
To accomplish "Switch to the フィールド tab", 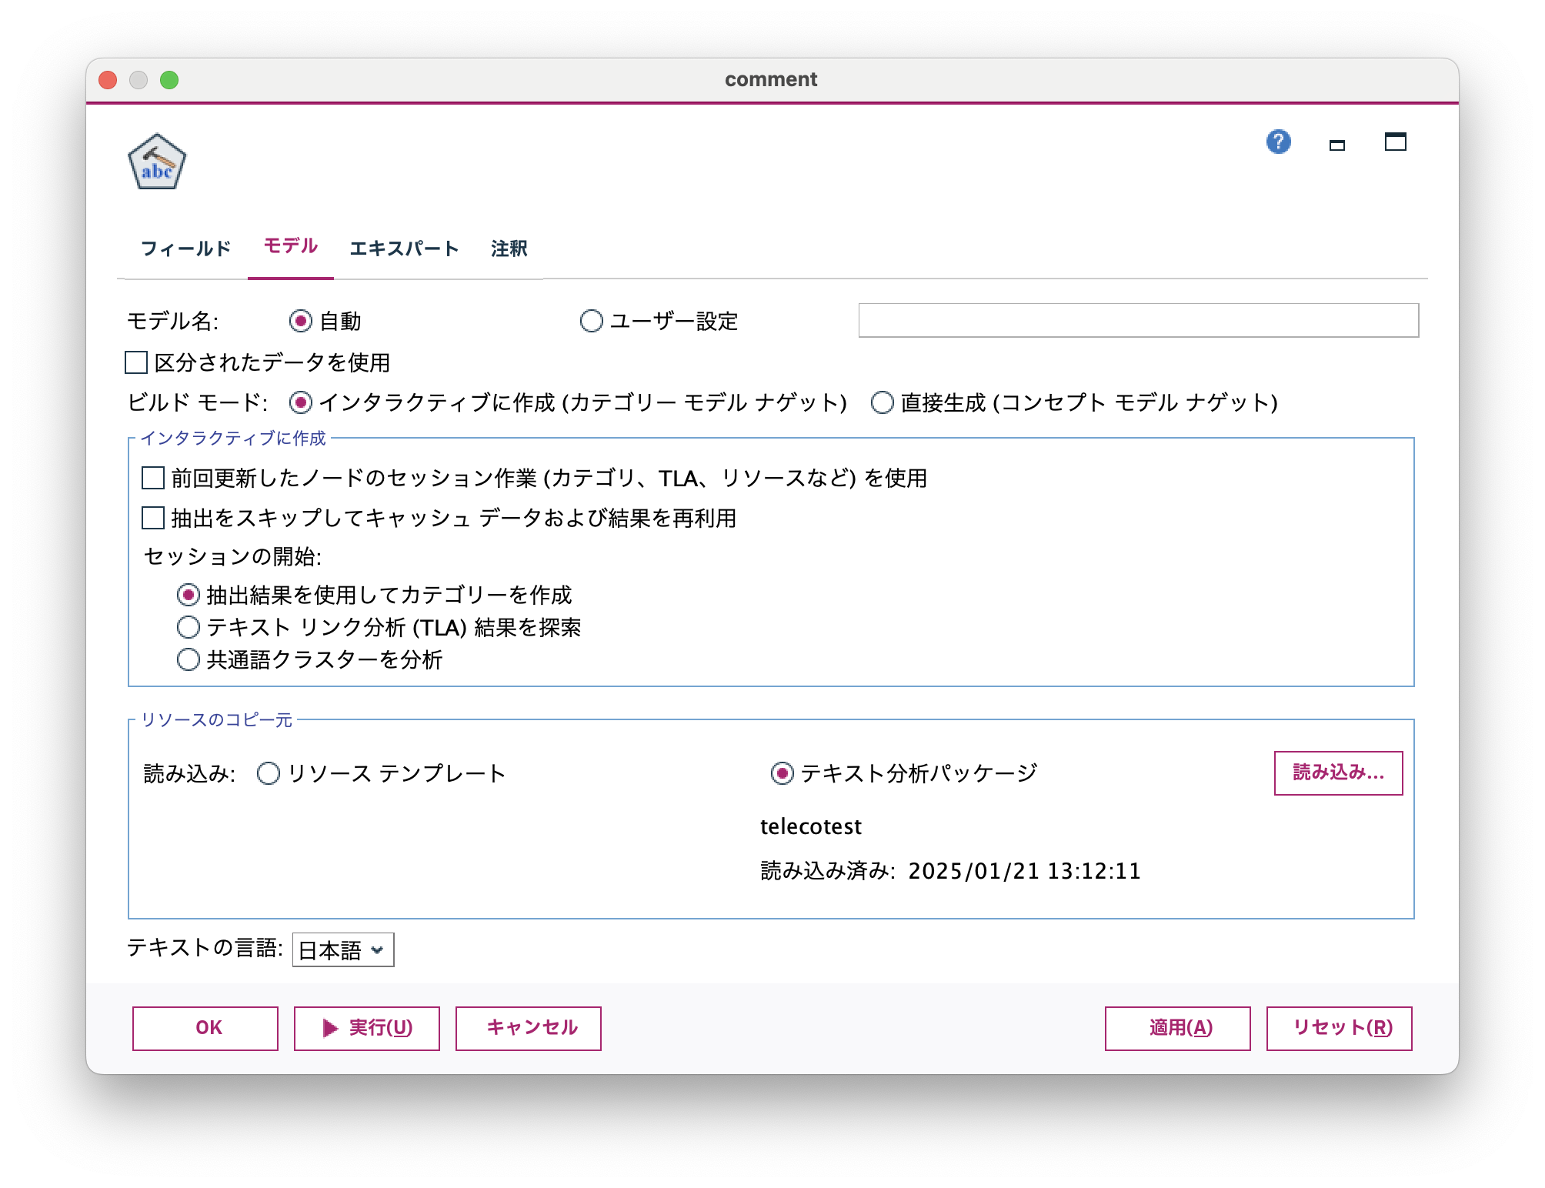I will [x=185, y=248].
